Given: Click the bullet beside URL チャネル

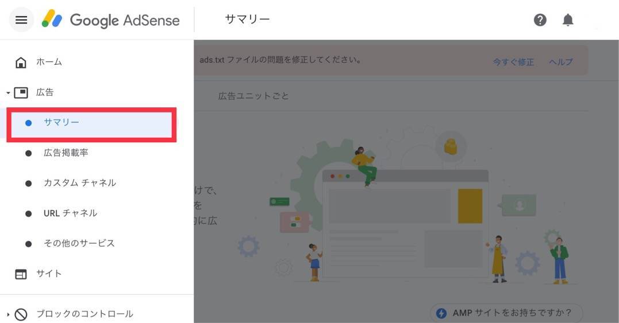Looking at the screenshot, I should click(x=28, y=214).
